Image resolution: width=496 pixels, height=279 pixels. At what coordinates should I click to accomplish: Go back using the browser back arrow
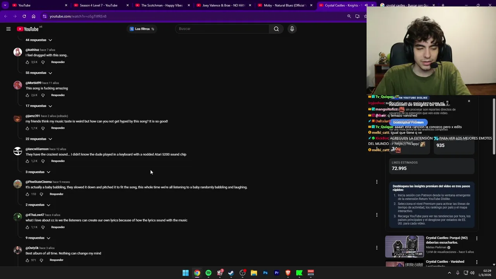[x=5, y=16]
